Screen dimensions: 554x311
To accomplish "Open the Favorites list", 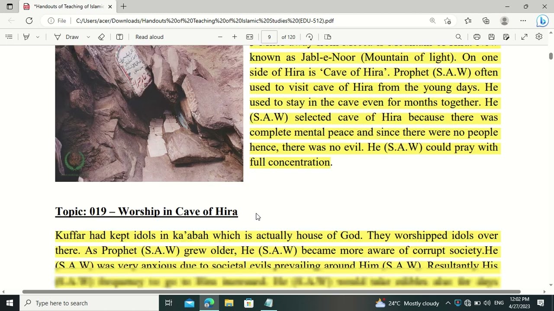I will [468, 21].
